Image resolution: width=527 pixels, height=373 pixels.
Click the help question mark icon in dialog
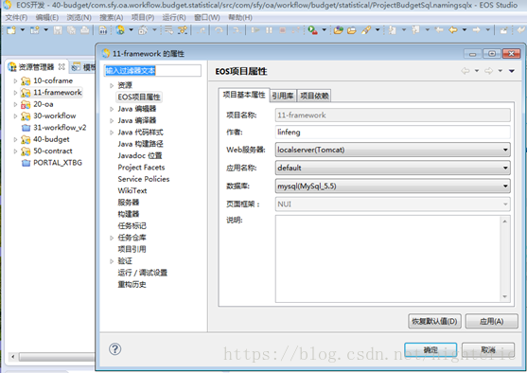[114, 349]
